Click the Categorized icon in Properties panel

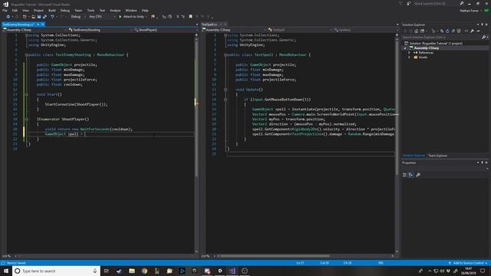tap(404, 175)
